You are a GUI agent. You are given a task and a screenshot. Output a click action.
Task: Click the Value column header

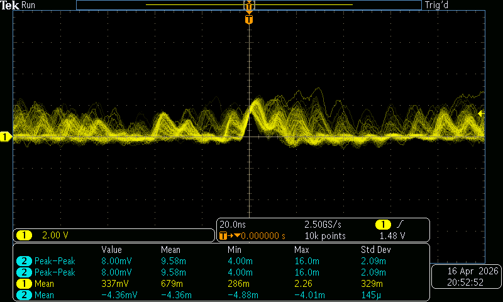click(x=112, y=250)
